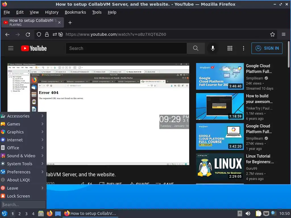Image resolution: width=291 pixels, height=218 pixels.
Task: Open YouTube settings three-dot menu
Action: coord(244,48)
